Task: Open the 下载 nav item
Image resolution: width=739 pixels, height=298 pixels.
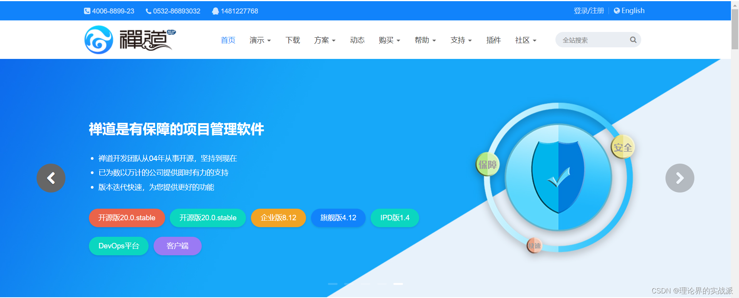Action: pyautogui.click(x=293, y=40)
